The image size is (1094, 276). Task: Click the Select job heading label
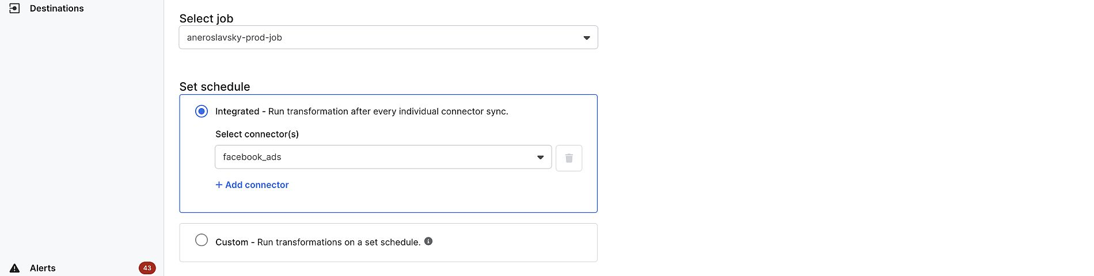pyautogui.click(x=206, y=18)
